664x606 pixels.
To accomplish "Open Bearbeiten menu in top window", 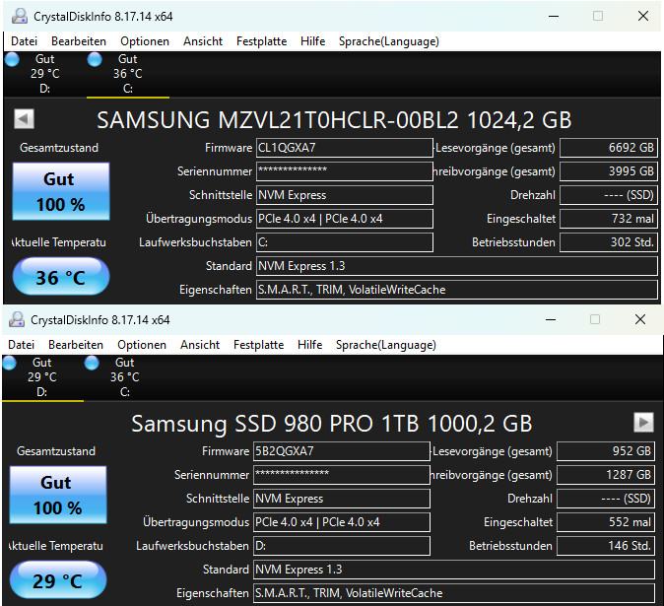I will [79, 41].
